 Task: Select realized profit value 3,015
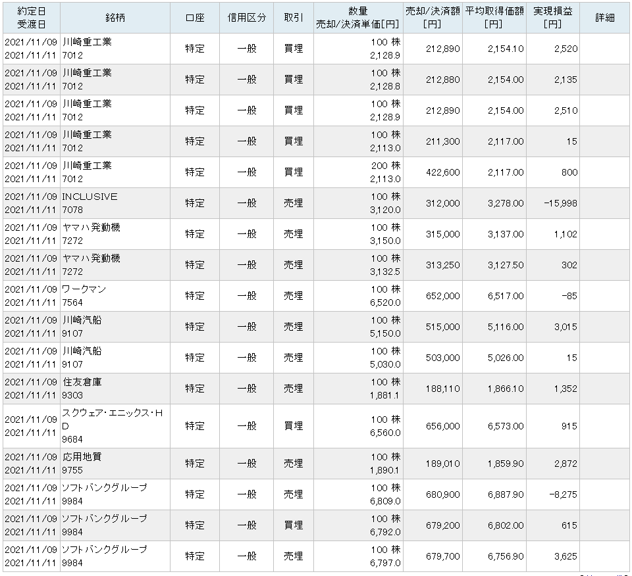pyautogui.click(x=566, y=327)
